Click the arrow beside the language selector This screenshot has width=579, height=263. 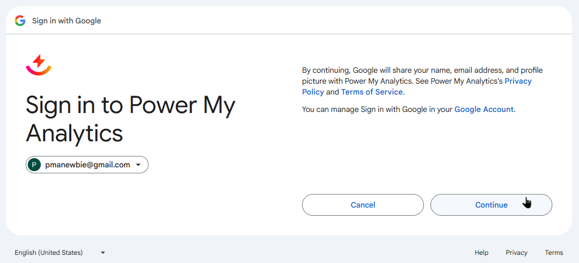point(103,253)
